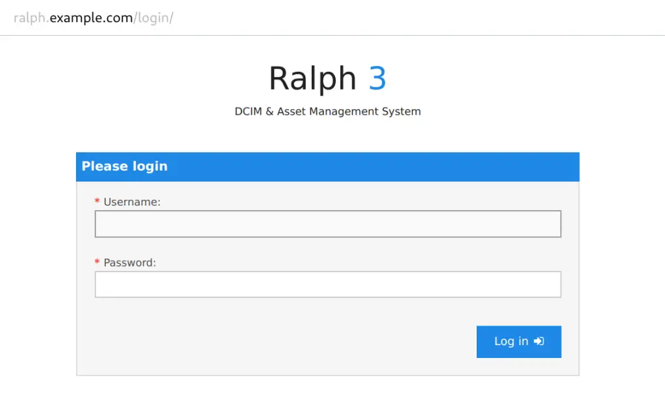Click the Ralph 3 logo heading

327,78
